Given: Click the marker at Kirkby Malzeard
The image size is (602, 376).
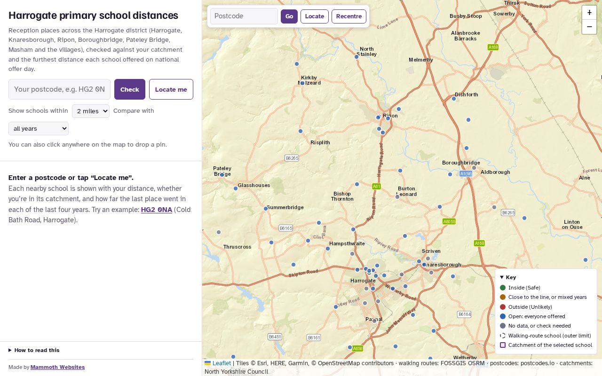Looking at the screenshot, I should click(x=302, y=83).
